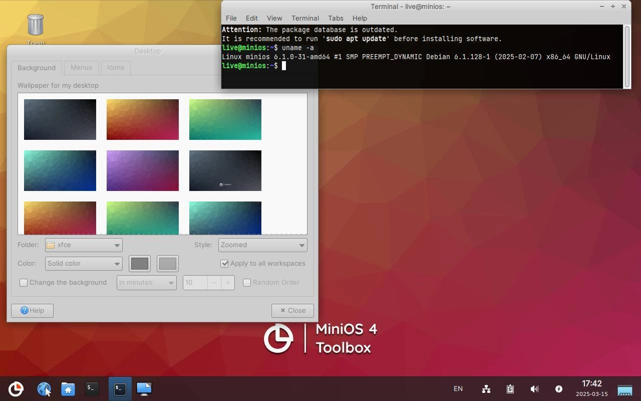This screenshot has width=641, height=401.
Task: Click the Terminal title bar text
Action: tap(411, 7)
